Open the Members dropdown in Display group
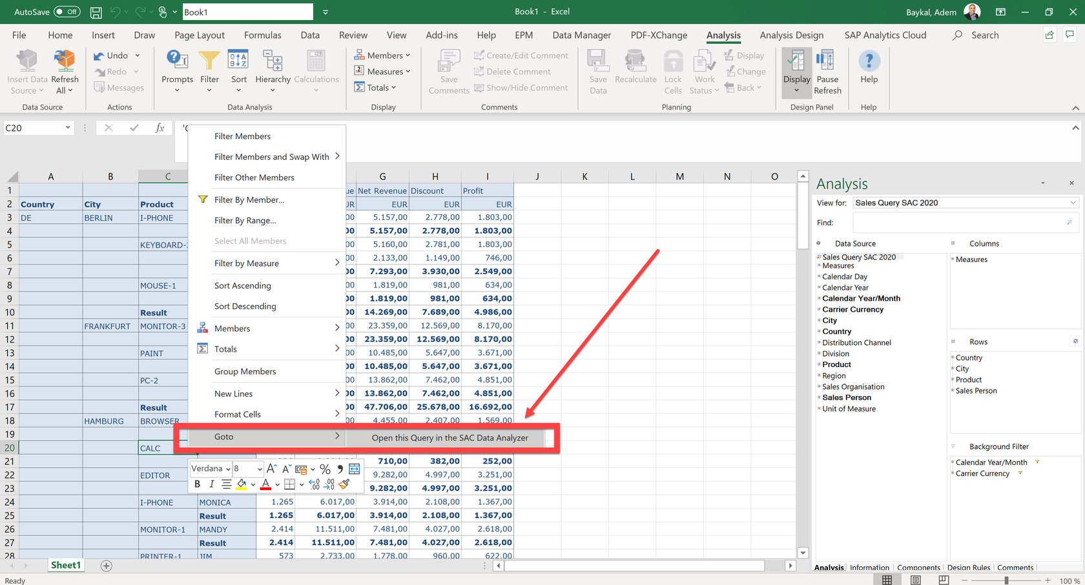Image resolution: width=1085 pixels, height=585 pixels. pos(382,55)
